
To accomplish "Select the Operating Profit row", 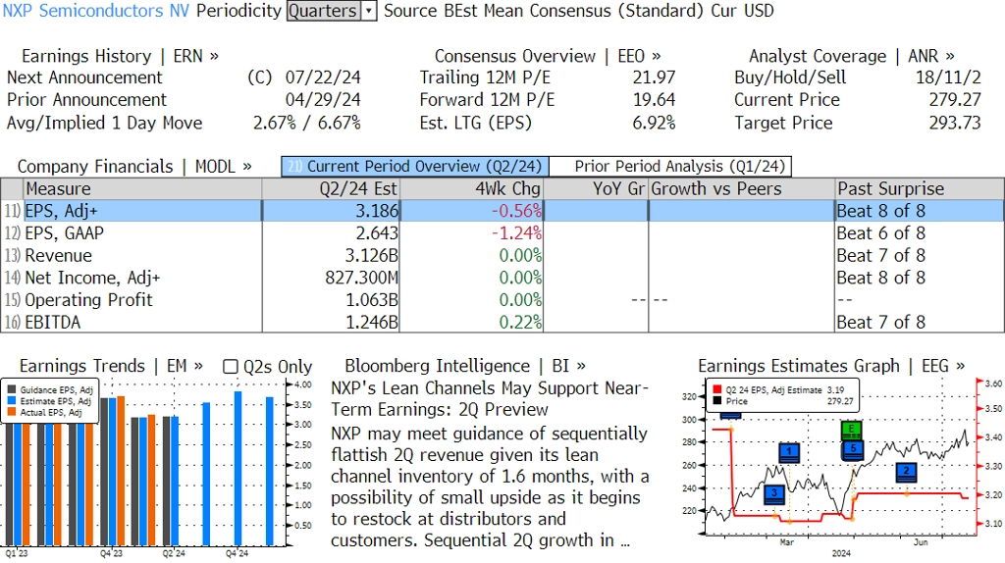I will [502, 300].
